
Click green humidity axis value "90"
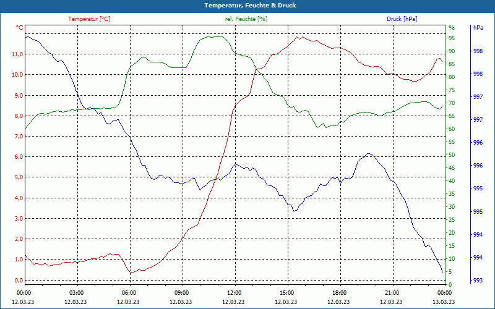coord(452,51)
